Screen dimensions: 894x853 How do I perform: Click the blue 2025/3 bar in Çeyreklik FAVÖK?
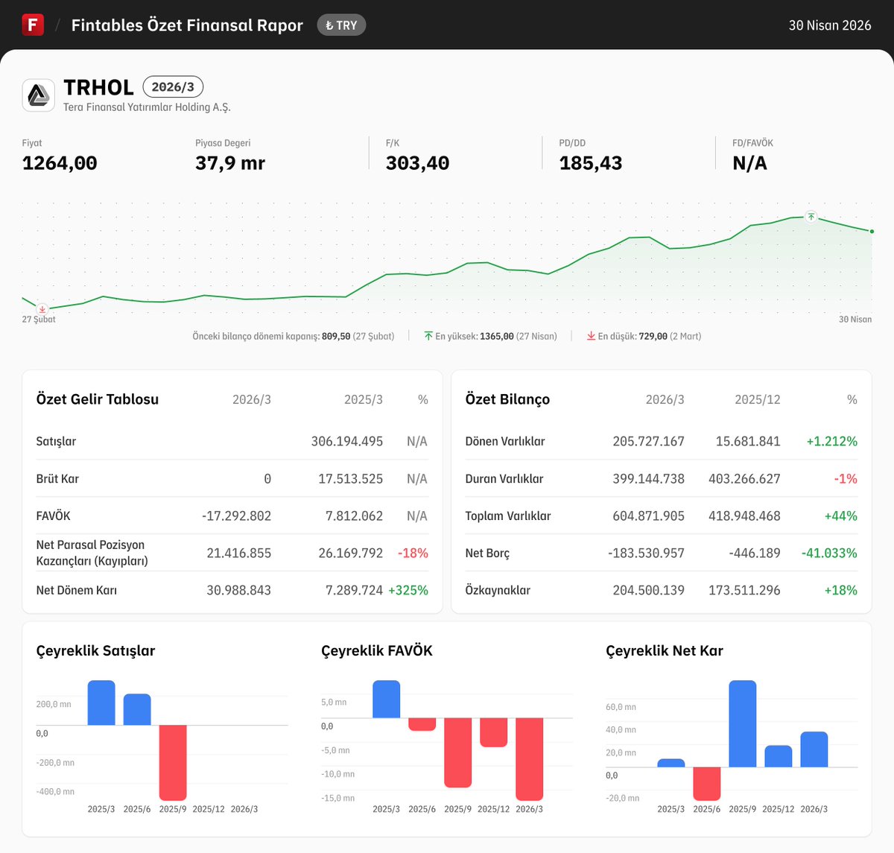coord(386,699)
